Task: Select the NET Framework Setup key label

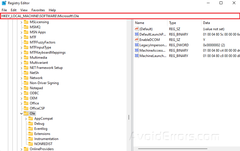Action: (x=46, y=68)
